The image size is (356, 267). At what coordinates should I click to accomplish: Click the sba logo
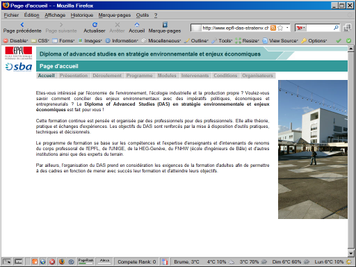tap(19, 67)
